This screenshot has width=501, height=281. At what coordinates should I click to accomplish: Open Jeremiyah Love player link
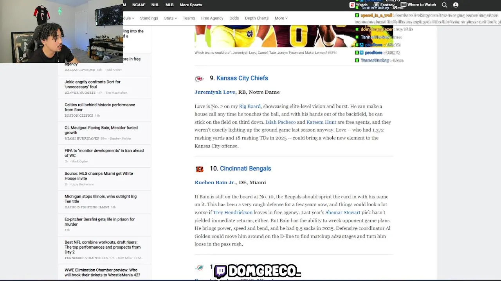click(215, 92)
